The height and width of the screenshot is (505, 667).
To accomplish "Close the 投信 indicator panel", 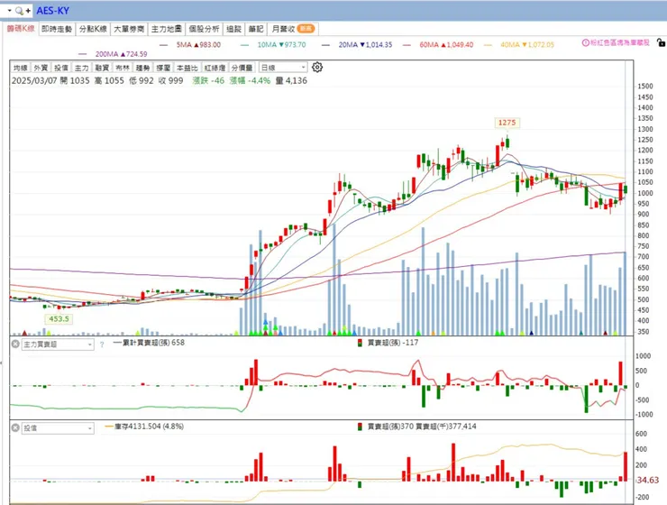I will tap(15, 427).
